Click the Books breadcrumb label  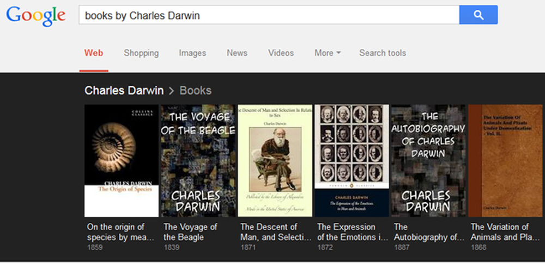(x=195, y=90)
